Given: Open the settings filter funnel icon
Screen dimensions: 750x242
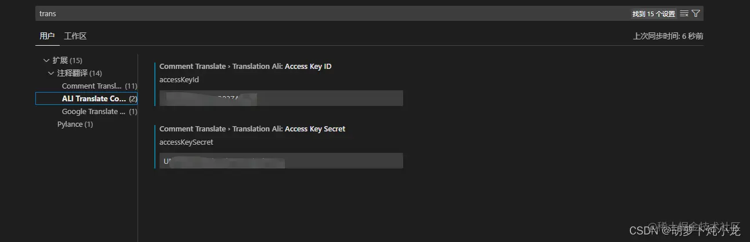Looking at the screenshot, I should pos(695,13).
